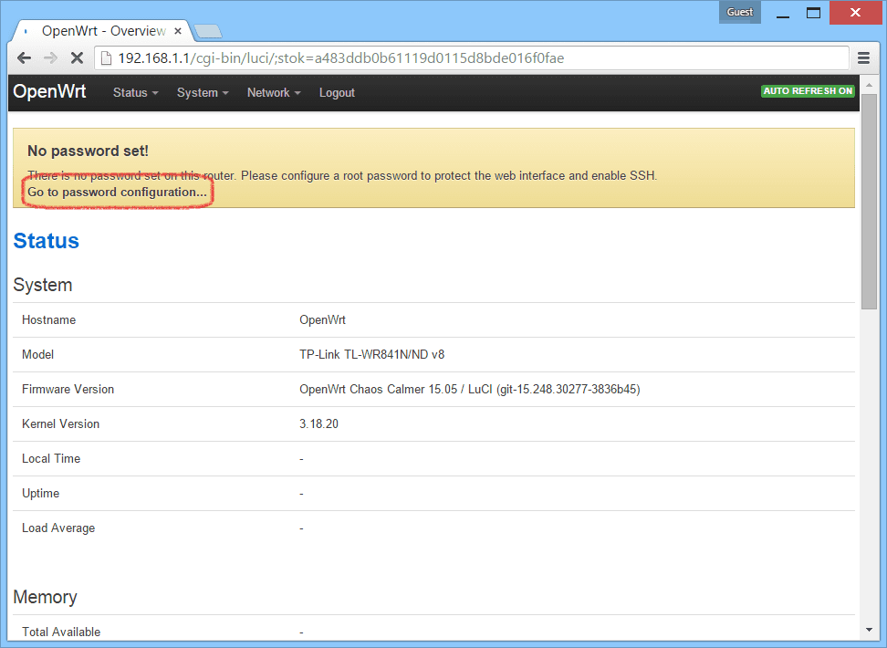
Task: Close the OpenWrt Overview tab
Action: (178, 31)
